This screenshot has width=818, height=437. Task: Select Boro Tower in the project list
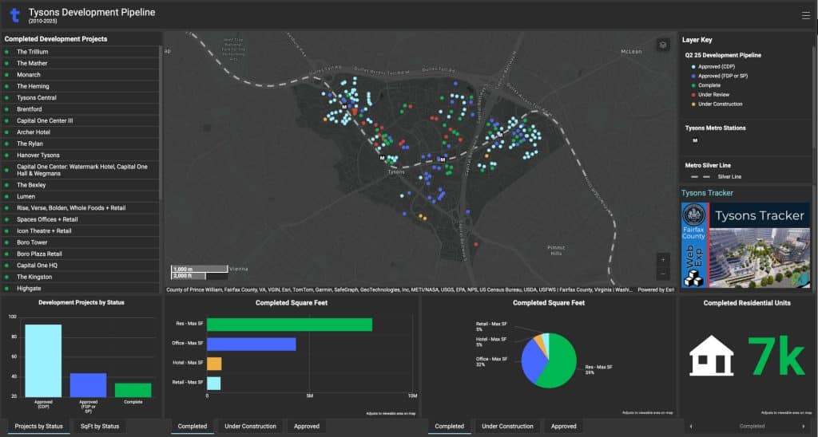tap(32, 242)
